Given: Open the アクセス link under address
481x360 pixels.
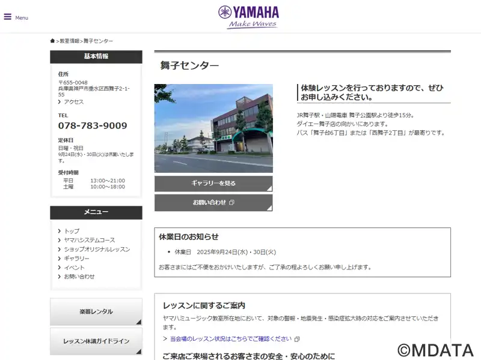Looking at the screenshot, I should click(73, 101).
